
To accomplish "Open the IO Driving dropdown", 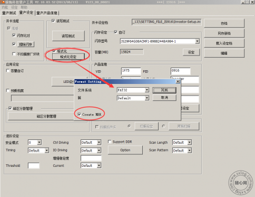I will [x=99, y=151].
